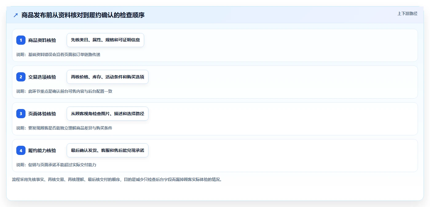Click the 商品资料核验 step title
This screenshot has height=207, width=430.
click(x=42, y=40)
